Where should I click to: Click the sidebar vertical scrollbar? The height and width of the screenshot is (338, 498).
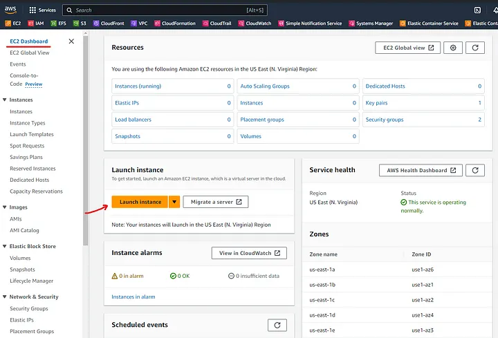click(85, 140)
